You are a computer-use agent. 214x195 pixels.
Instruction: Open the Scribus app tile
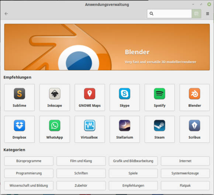click(194, 129)
